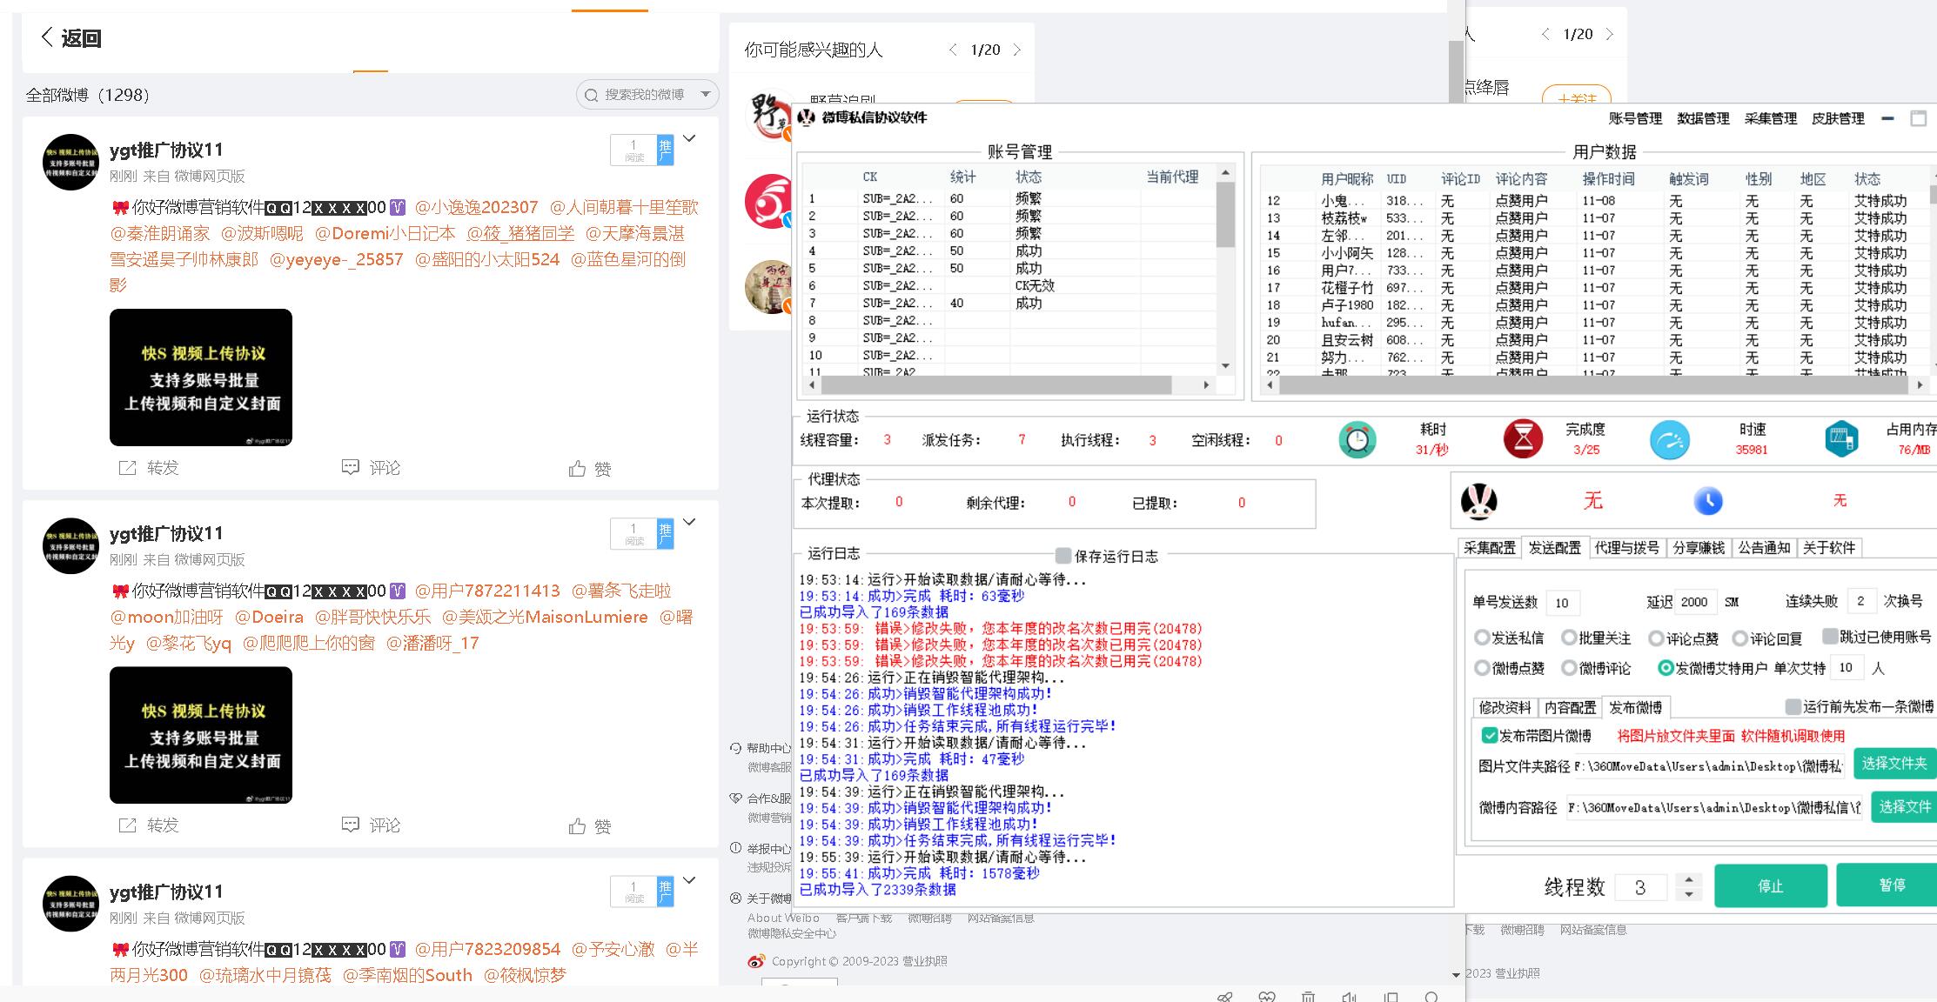Click account list horizontal scrollbar

pyautogui.click(x=995, y=384)
